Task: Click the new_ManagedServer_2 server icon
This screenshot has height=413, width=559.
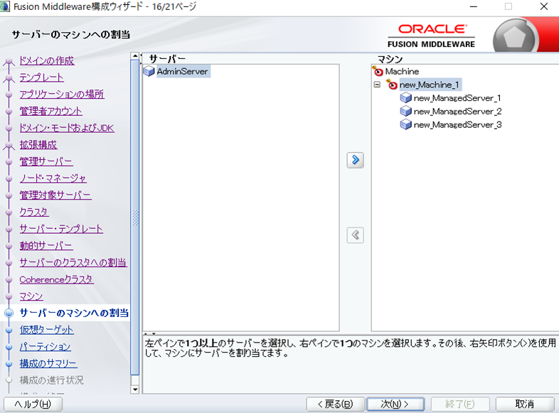Action: [x=405, y=112]
